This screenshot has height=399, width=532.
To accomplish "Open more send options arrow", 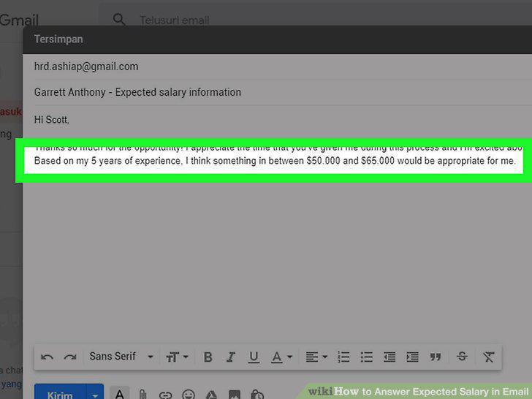I will pos(95,393).
